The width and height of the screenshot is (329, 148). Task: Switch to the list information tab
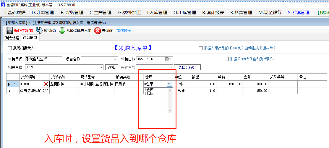click(12, 38)
